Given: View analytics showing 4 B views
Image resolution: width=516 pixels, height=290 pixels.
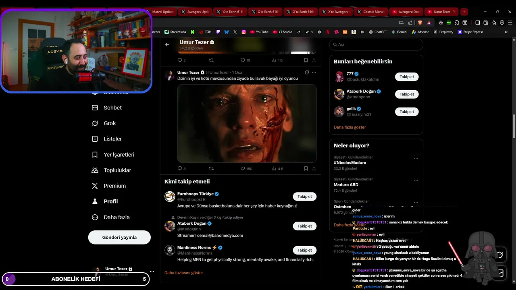Looking at the screenshot, I should 278,168.
